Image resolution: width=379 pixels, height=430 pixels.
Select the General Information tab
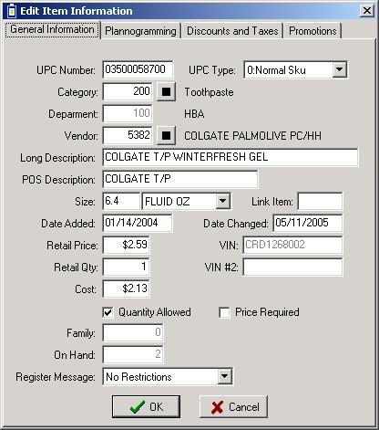click(x=52, y=29)
